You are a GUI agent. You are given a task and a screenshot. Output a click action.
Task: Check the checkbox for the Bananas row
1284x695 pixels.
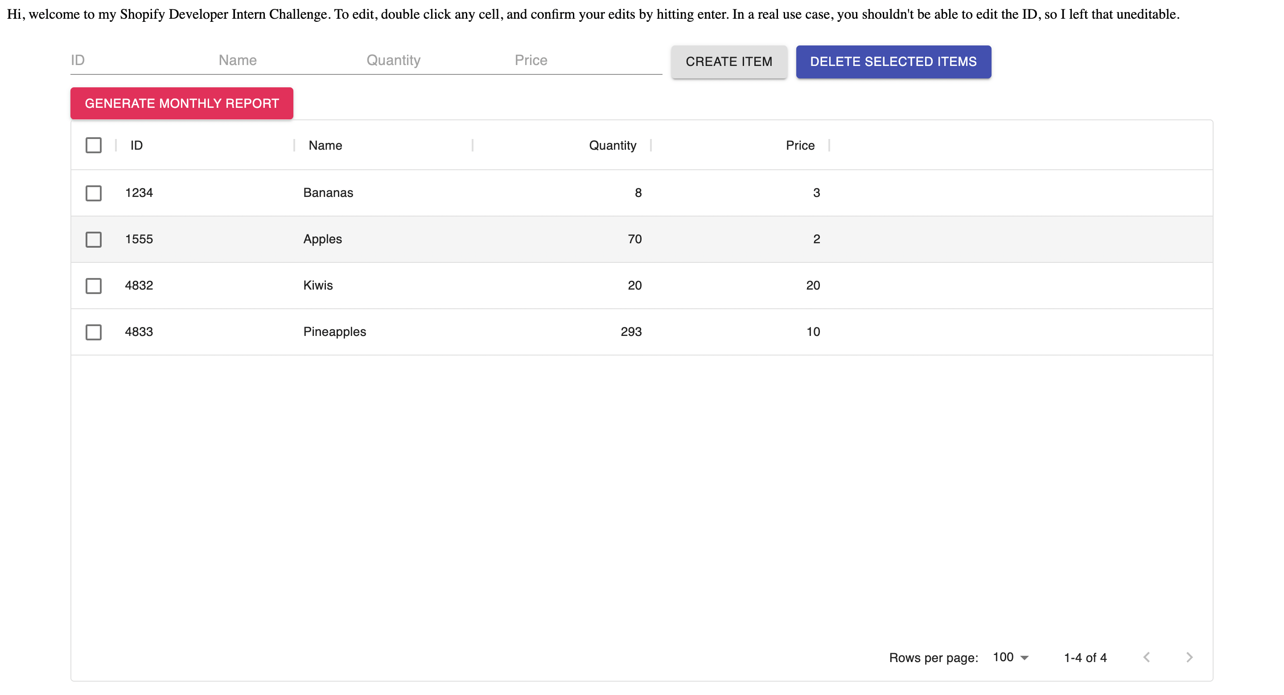93,193
